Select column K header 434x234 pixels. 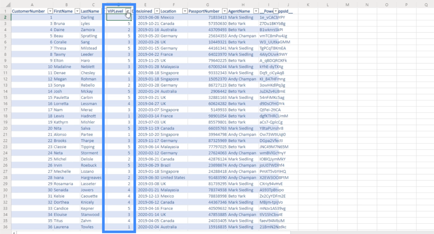click(x=308, y=5)
